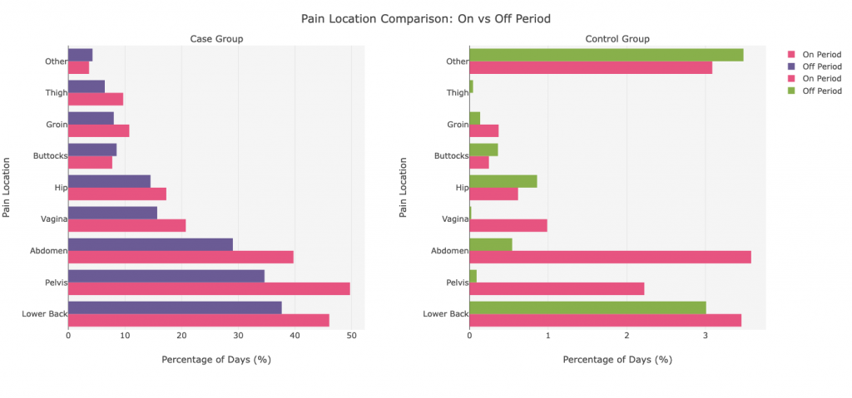Click the green legend color swatch
This screenshot has width=852, height=398.
[x=791, y=91]
